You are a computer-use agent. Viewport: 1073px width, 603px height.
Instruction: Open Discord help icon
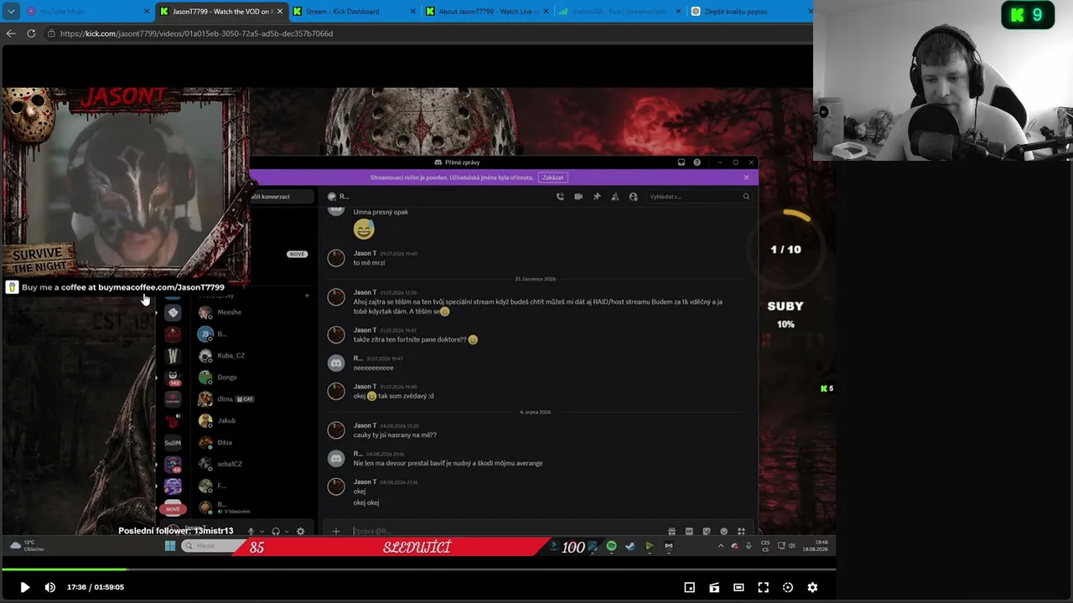pos(697,162)
